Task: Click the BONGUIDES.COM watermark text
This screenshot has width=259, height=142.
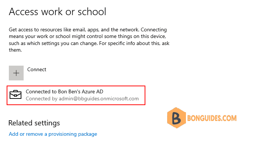Action: 212,118
